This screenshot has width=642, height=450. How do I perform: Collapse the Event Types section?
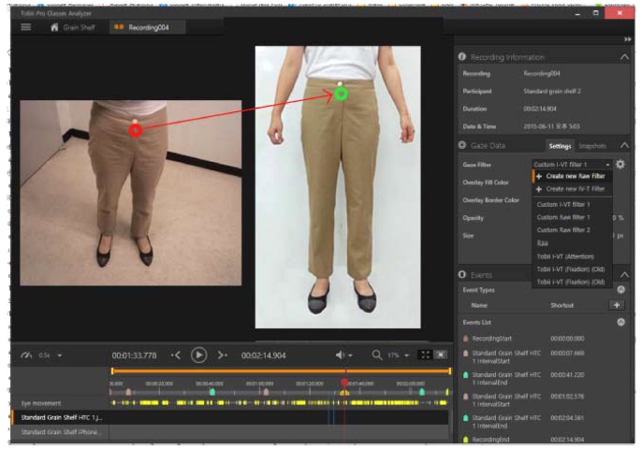tap(621, 290)
